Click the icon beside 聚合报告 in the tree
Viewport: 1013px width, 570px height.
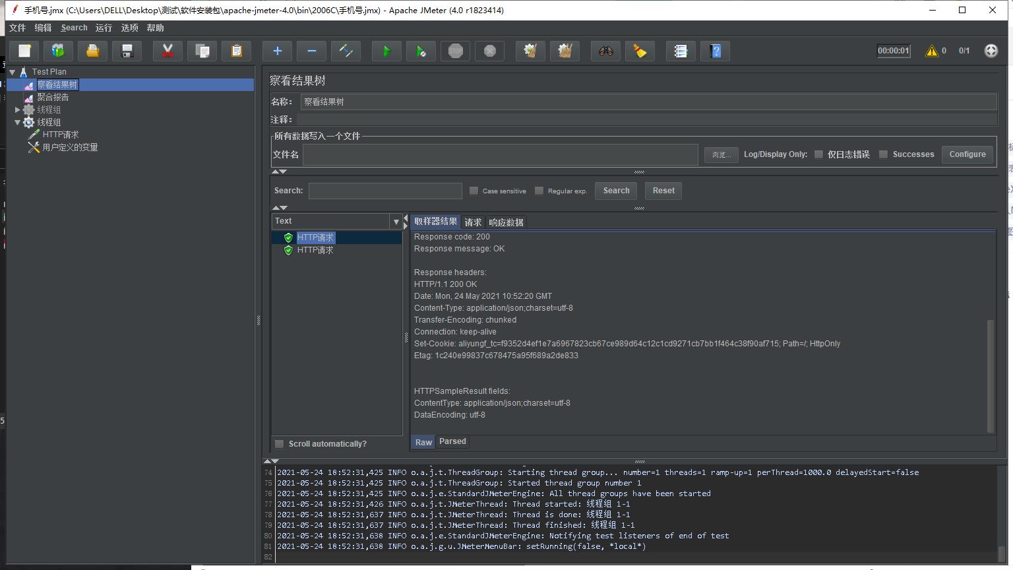point(29,97)
